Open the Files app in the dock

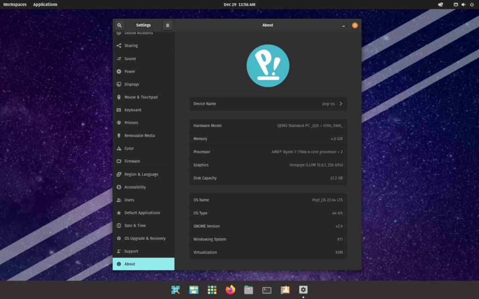tap(248, 290)
